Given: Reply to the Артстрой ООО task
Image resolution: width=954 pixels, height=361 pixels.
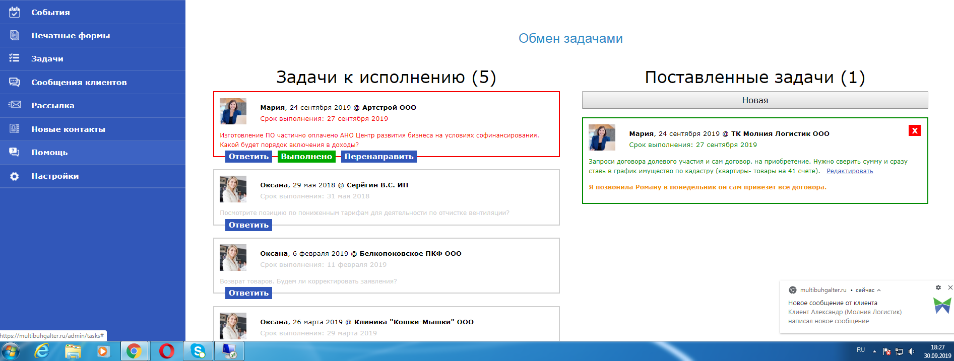Looking at the screenshot, I should (x=248, y=157).
